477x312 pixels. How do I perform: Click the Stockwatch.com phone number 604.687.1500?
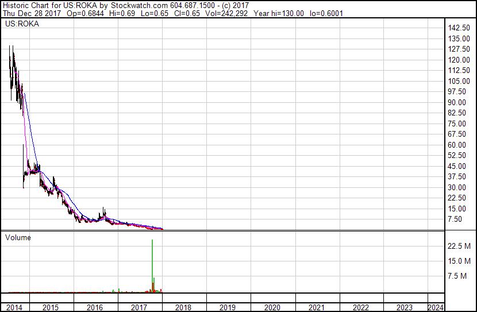tap(194, 6)
